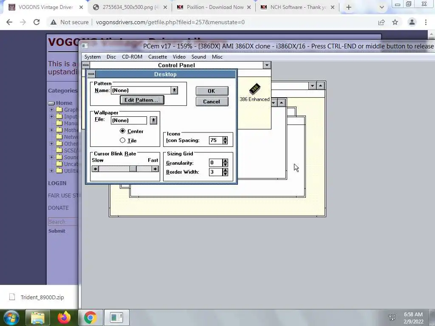The image size is (435, 326).
Task: Click the browser address bar URL
Action: (170, 22)
